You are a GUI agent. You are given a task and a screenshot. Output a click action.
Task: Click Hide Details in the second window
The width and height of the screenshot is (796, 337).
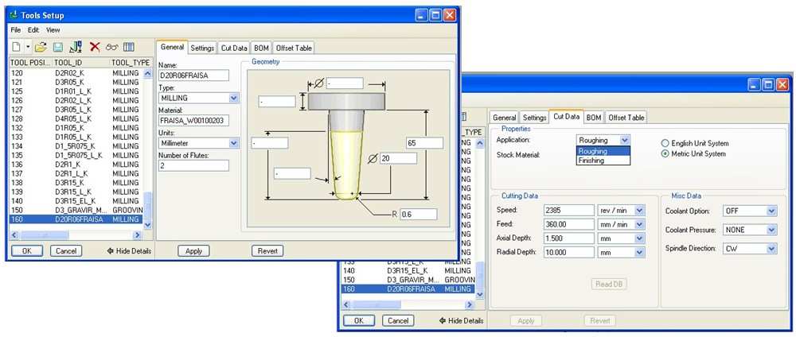click(x=462, y=321)
